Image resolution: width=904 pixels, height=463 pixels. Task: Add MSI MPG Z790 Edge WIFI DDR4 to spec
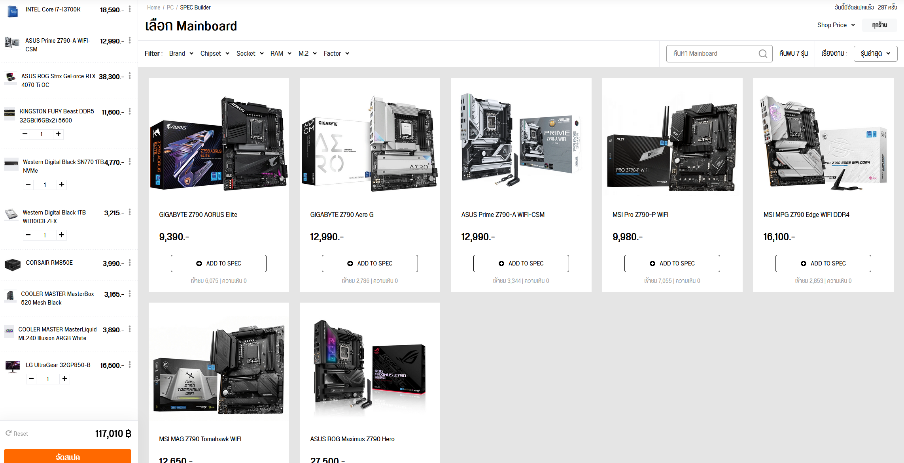click(x=823, y=263)
